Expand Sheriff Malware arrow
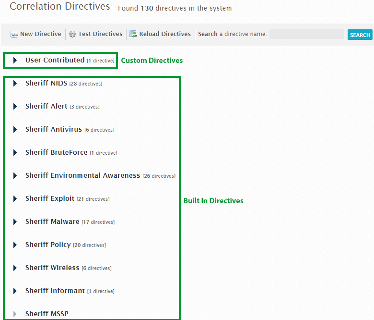The image size is (374, 320). [15, 222]
